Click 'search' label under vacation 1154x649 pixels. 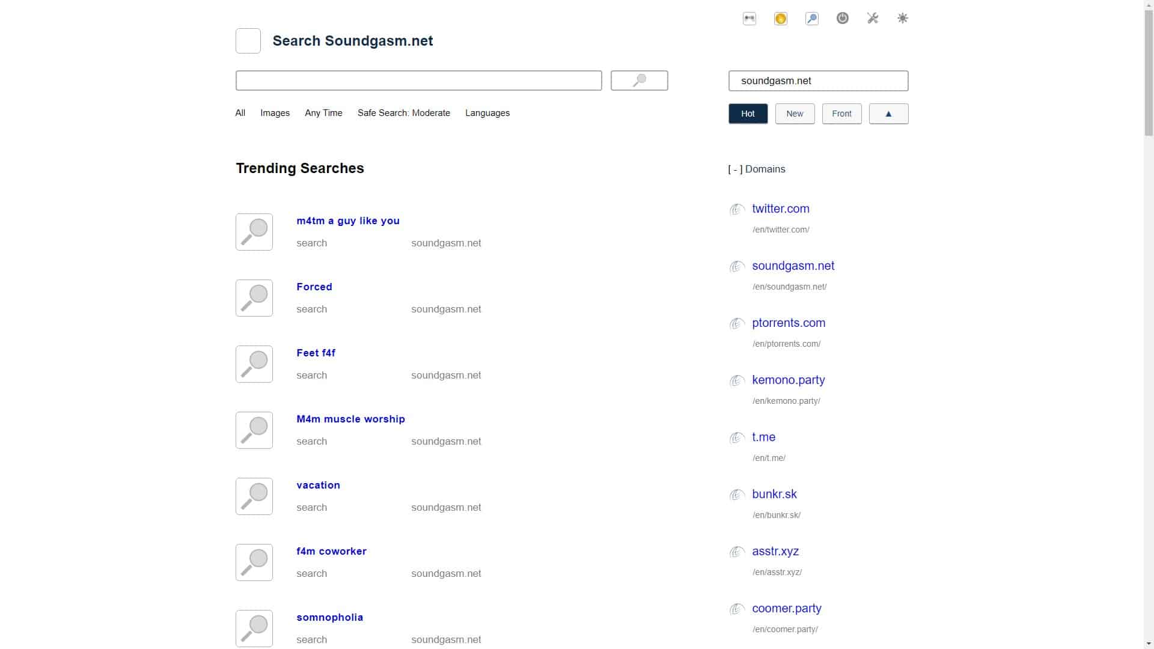(311, 507)
